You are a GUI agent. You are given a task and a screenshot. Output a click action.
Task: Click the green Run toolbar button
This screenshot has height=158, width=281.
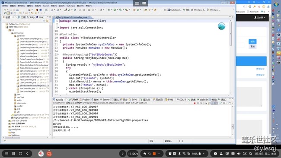[x=115, y=10]
